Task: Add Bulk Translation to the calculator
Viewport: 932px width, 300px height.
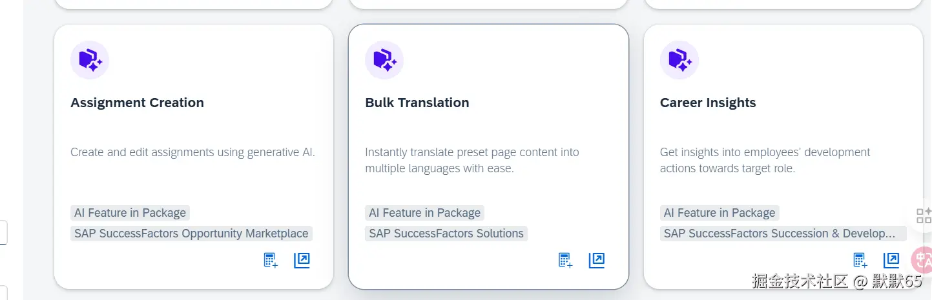Action: coord(565,260)
